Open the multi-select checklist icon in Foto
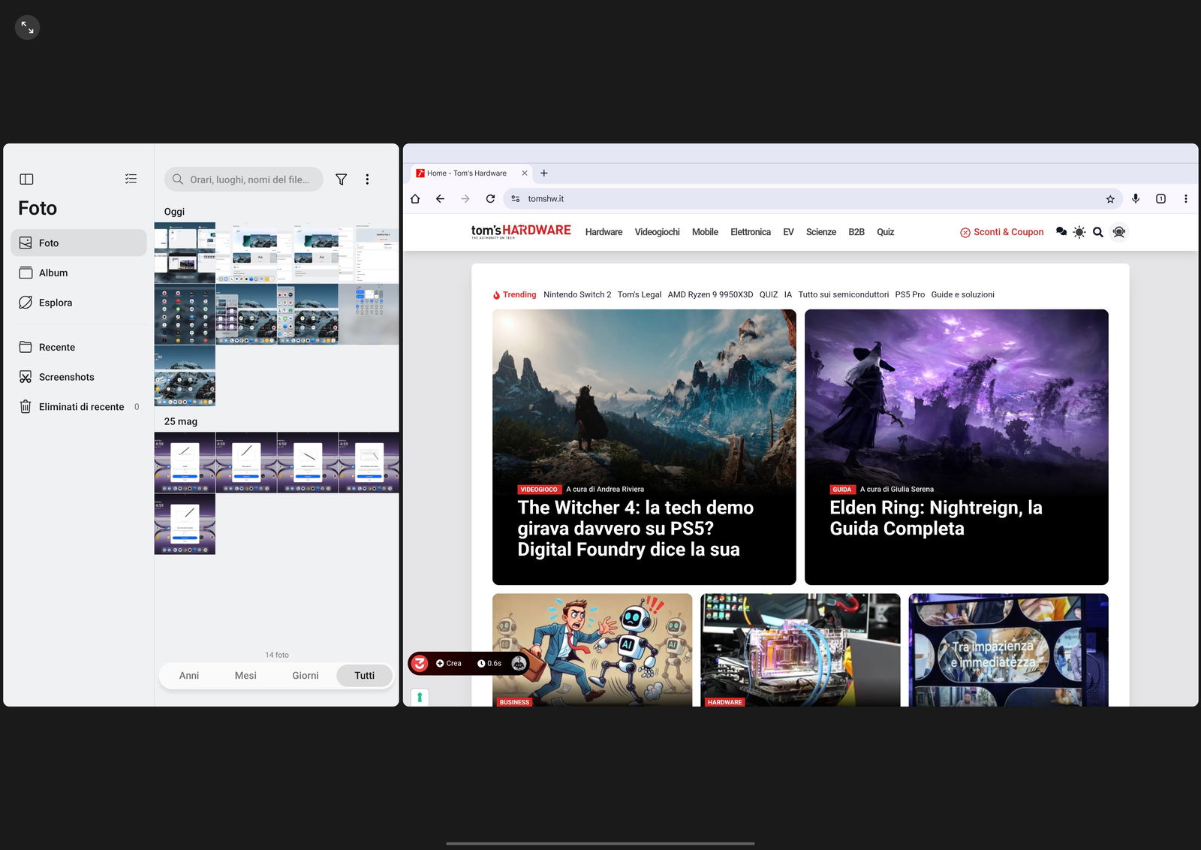The height and width of the screenshot is (850, 1201). coord(131,179)
